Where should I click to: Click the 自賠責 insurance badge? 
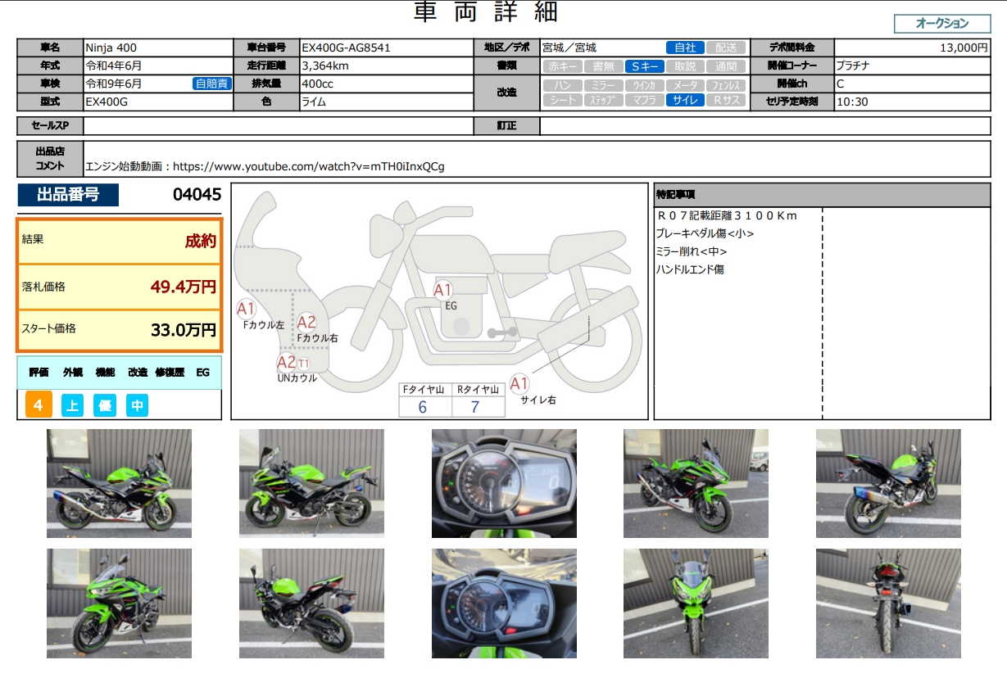click(212, 84)
